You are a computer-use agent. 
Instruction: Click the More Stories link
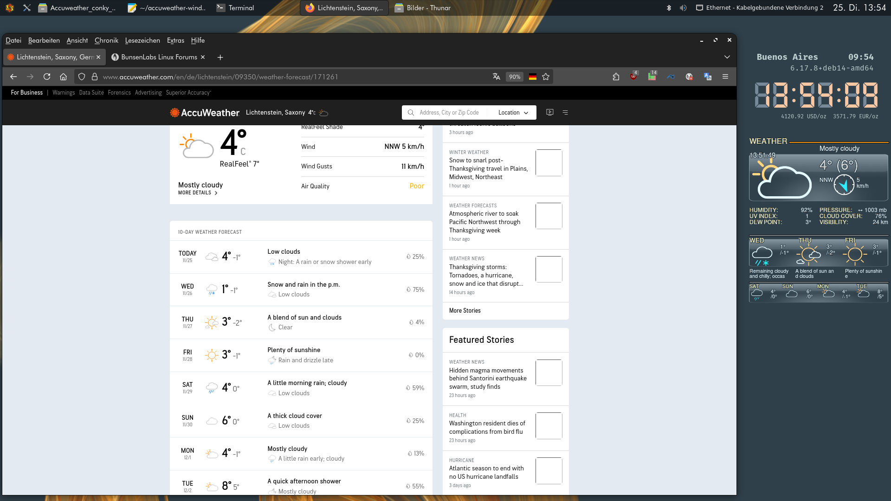(465, 311)
